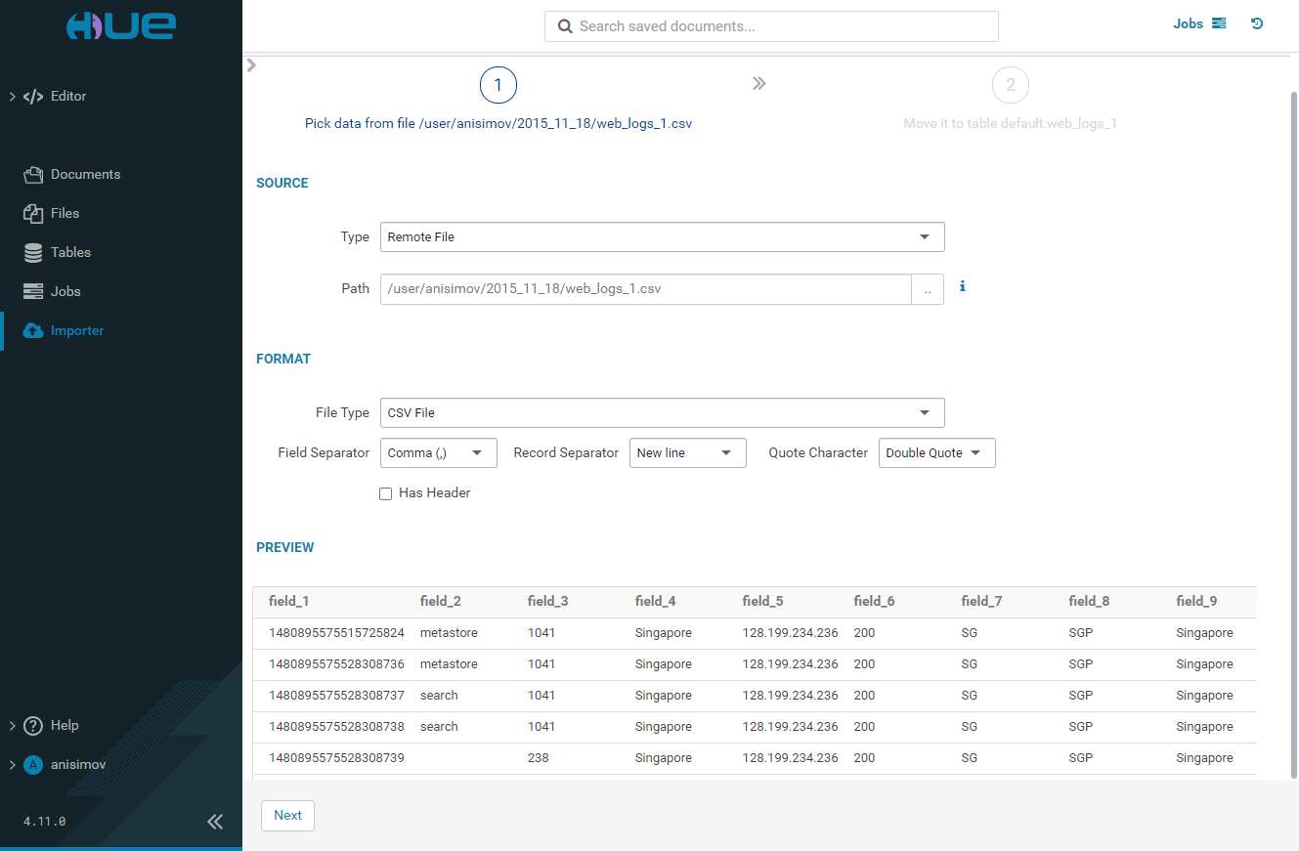Enable the Has Header checkbox
Image resolution: width=1299 pixels, height=851 pixels.
pyautogui.click(x=386, y=494)
